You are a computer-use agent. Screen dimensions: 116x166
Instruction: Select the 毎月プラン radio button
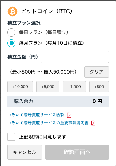coord(11,43)
